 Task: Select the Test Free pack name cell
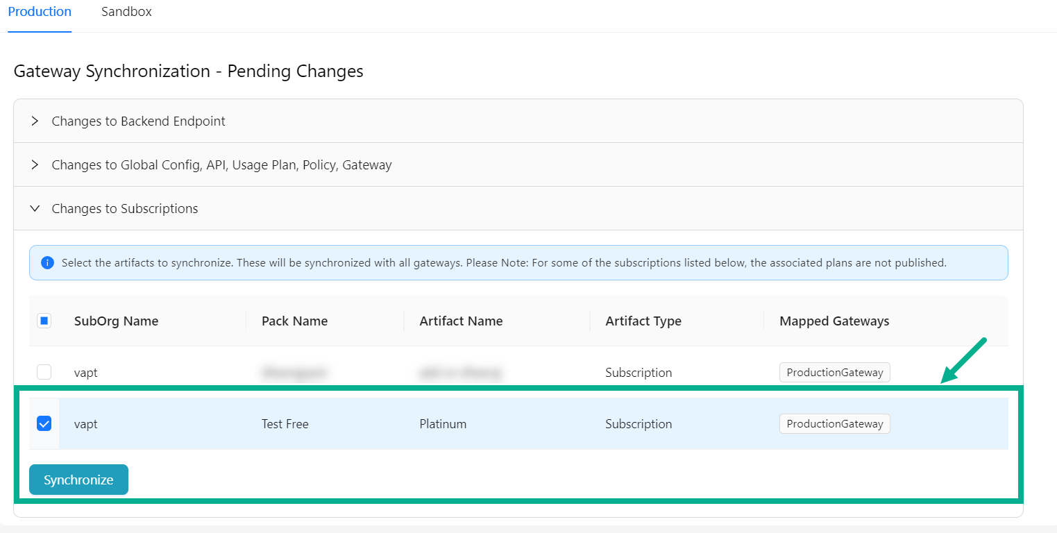[285, 424]
